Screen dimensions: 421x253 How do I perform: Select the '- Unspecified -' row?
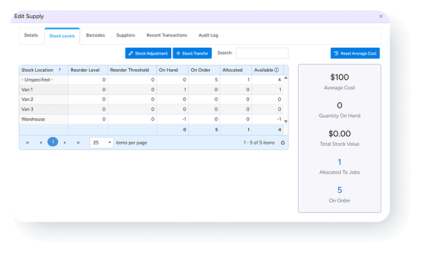(x=151, y=80)
